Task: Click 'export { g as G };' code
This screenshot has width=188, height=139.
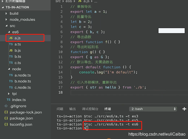Action: pyautogui.click(x=90, y=57)
